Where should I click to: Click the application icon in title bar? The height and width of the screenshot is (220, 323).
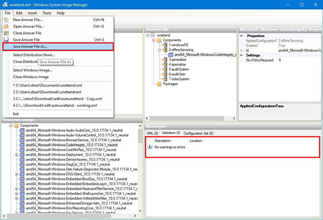tap(5, 5)
